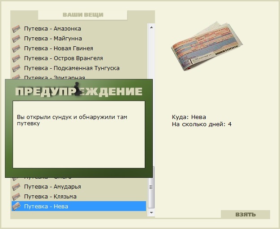Click the ВЗЯТЬ button
Screen dimensions: 280x229
coord(246,214)
